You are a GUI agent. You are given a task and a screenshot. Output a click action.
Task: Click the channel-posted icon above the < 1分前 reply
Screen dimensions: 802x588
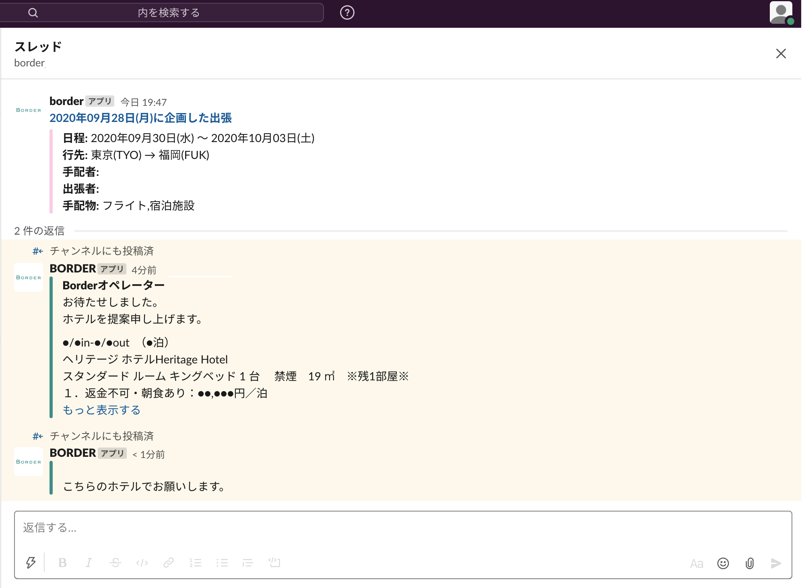(x=38, y=436)
